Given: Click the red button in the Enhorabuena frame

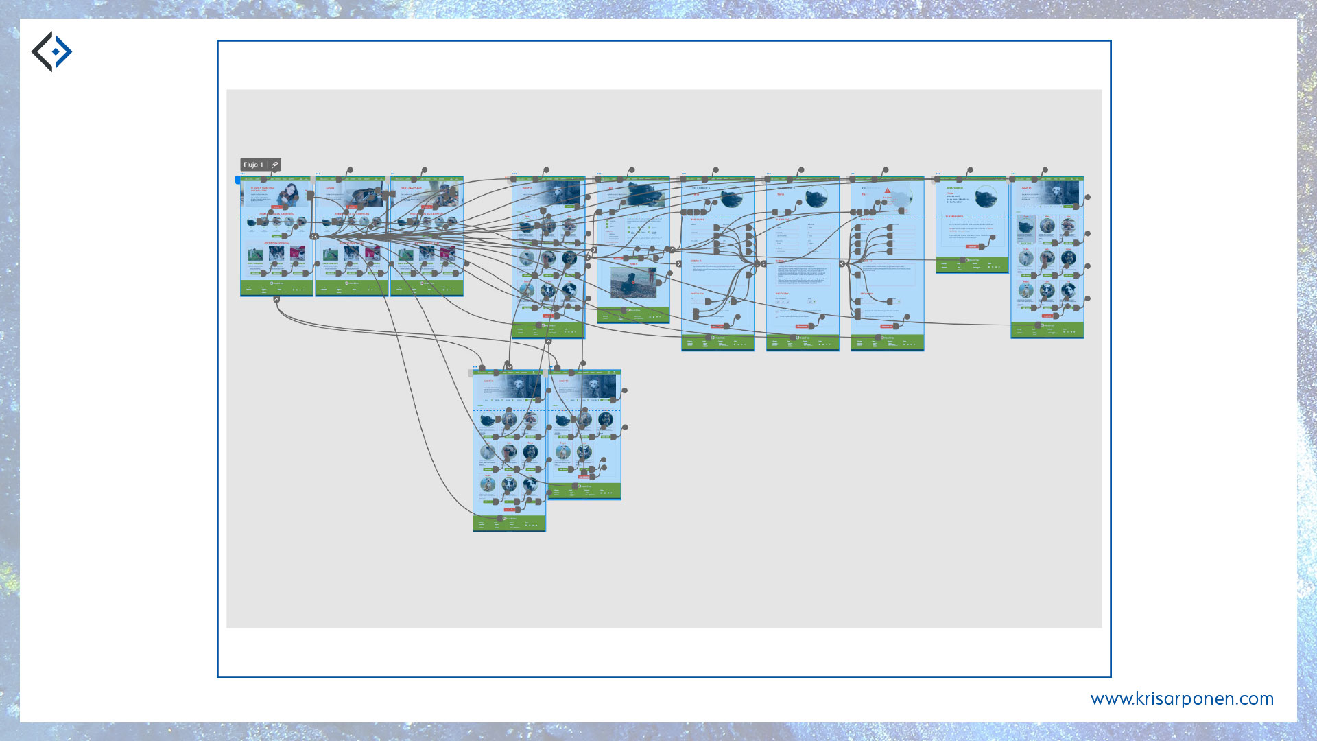Looking at the screenshot, I should 971,246.
